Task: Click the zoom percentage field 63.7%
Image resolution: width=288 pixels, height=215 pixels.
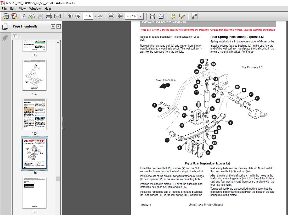Action: point(132,16)
